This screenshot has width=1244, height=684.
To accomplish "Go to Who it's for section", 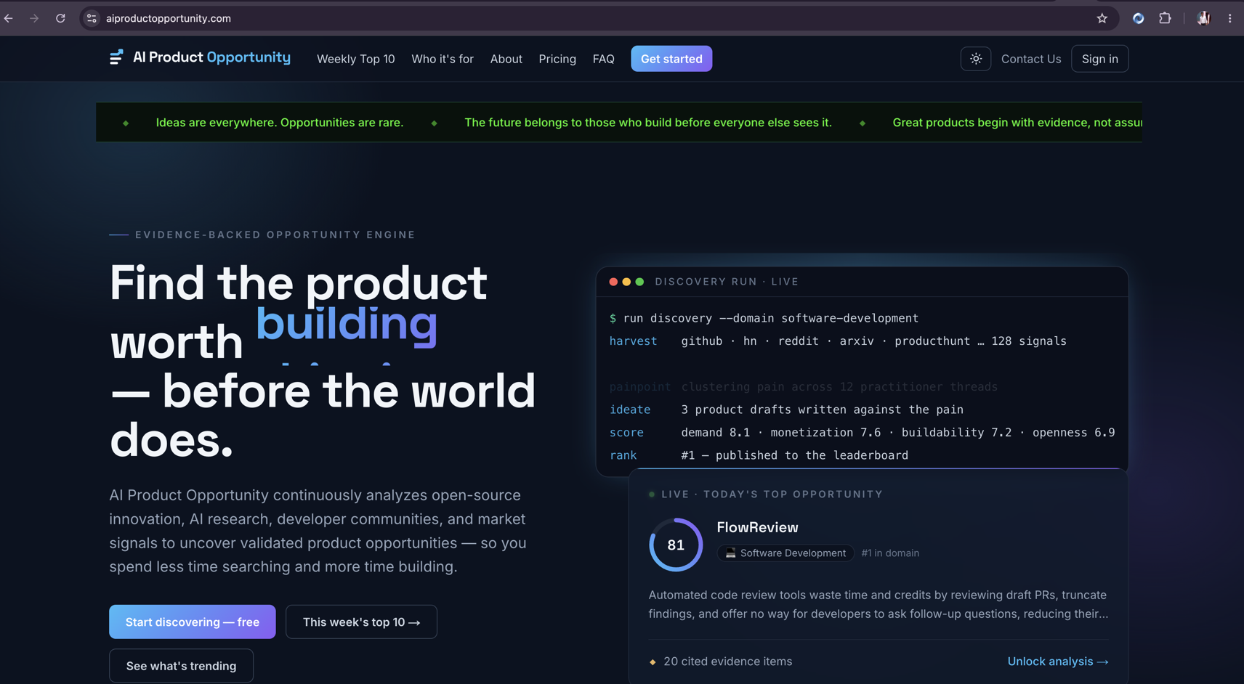I will pos(443,59).
